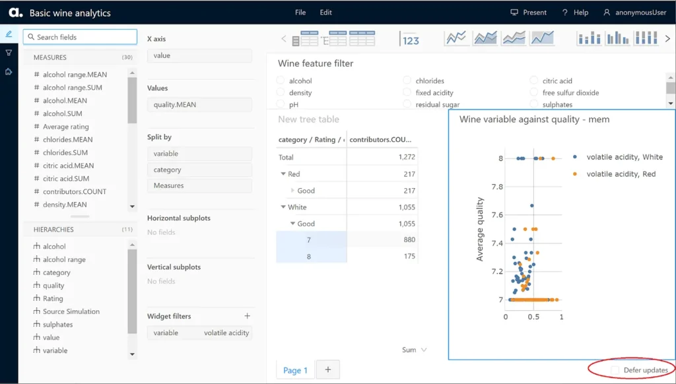
Task: Click the Present button label
Action: 535,13
